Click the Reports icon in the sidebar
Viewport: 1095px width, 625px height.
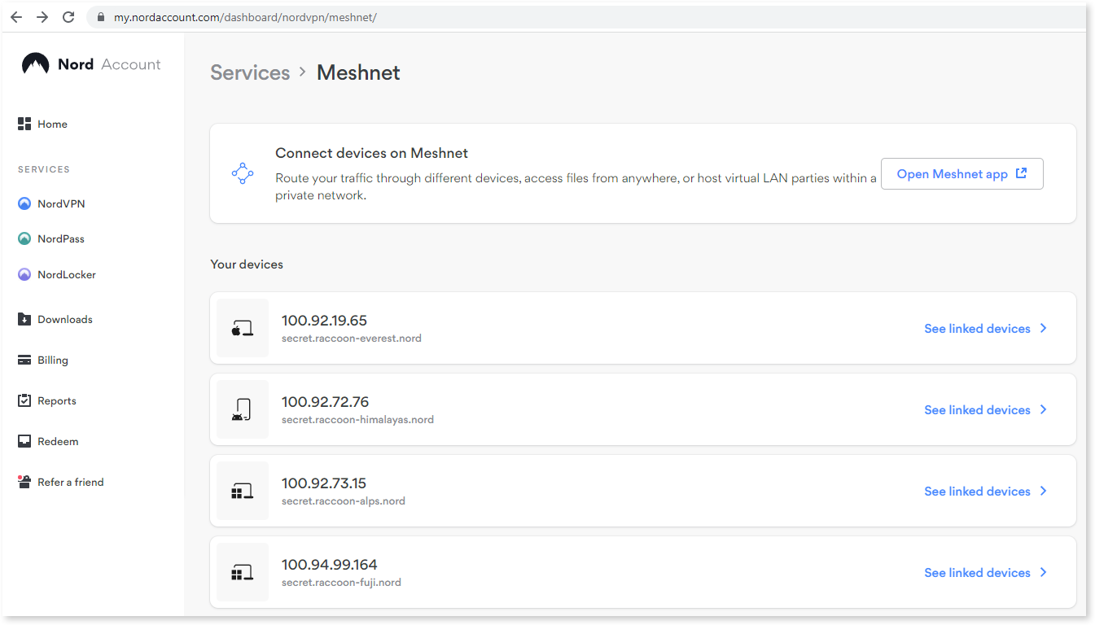(24, 400)
